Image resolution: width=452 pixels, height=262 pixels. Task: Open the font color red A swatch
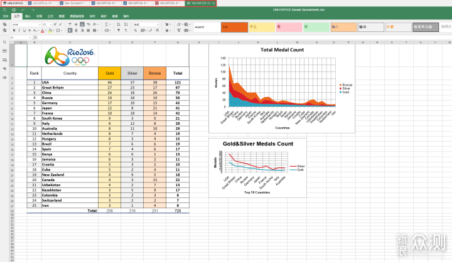[43, 30]
